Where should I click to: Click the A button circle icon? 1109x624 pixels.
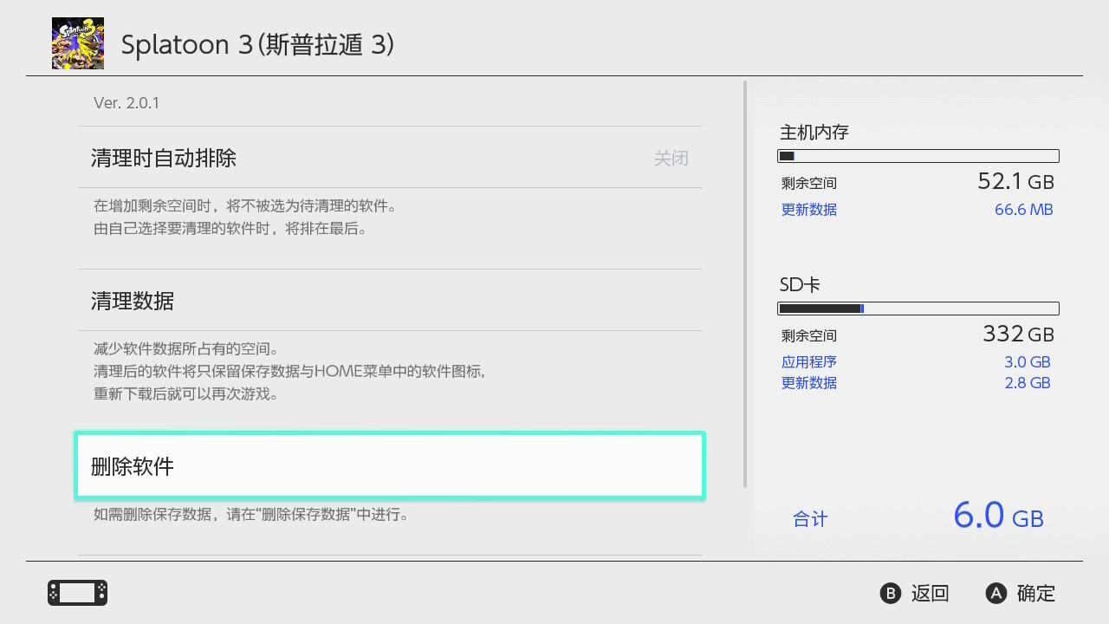996,594
